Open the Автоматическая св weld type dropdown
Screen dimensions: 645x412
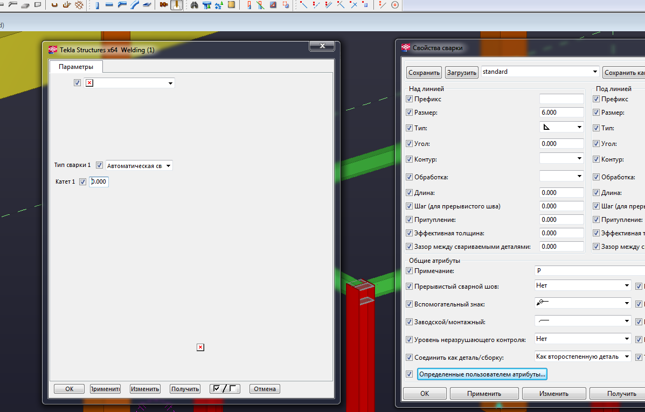click(x=139, y=165)
